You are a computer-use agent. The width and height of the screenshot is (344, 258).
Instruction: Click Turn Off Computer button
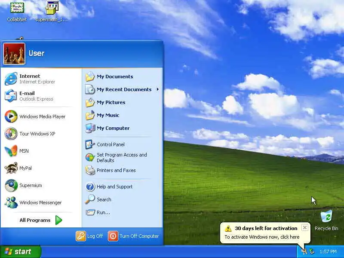(x=133, y=236)
